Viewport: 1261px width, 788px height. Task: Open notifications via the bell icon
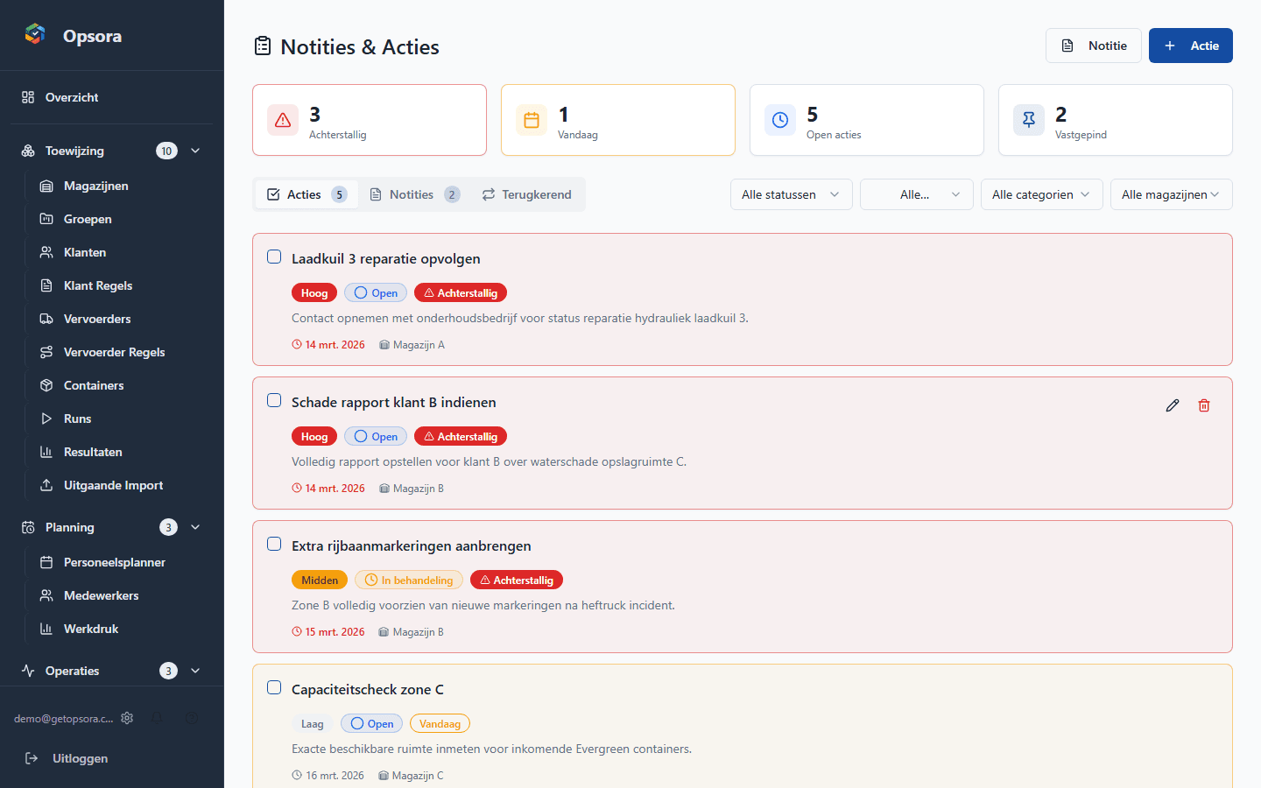point(158,718)
